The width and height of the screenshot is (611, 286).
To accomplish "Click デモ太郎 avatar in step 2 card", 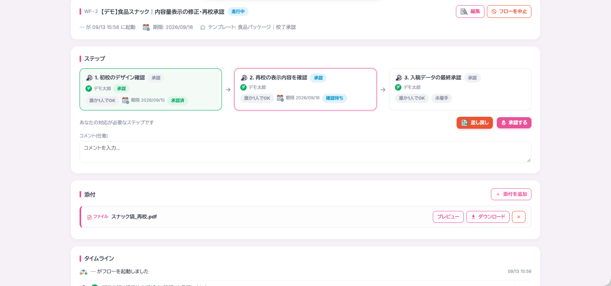I will pyautogui.click(x=243, y=87).
